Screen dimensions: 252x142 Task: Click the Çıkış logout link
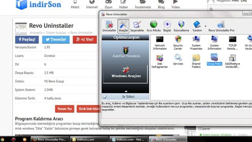(243, 1)
